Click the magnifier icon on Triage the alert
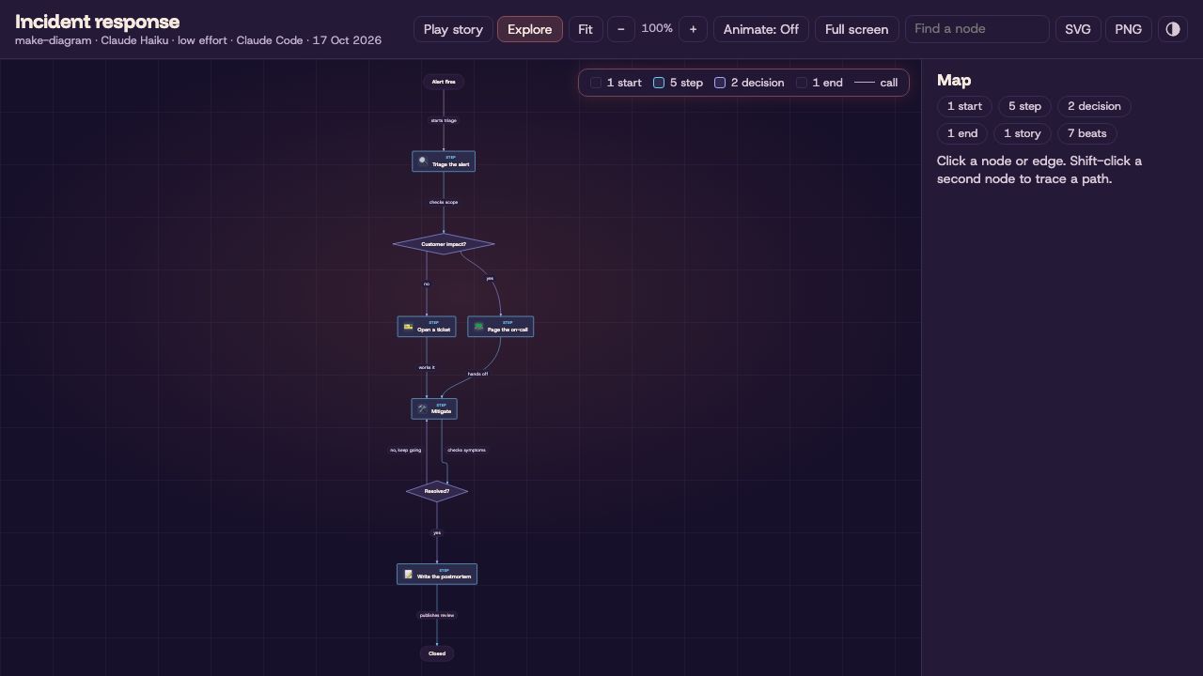Screen dimensions: 1203x676 pos(423,161)
